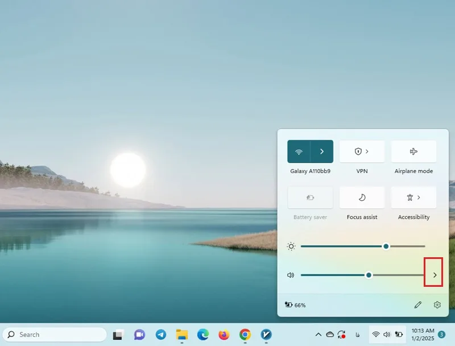Open Telegram from taskbar
Screen dimensions: 455x346
[161, 335]
